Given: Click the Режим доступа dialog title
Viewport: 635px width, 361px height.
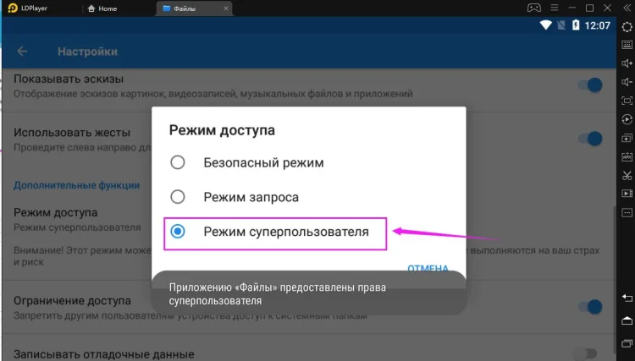Looking at the screenshot, I should (222, 130).
